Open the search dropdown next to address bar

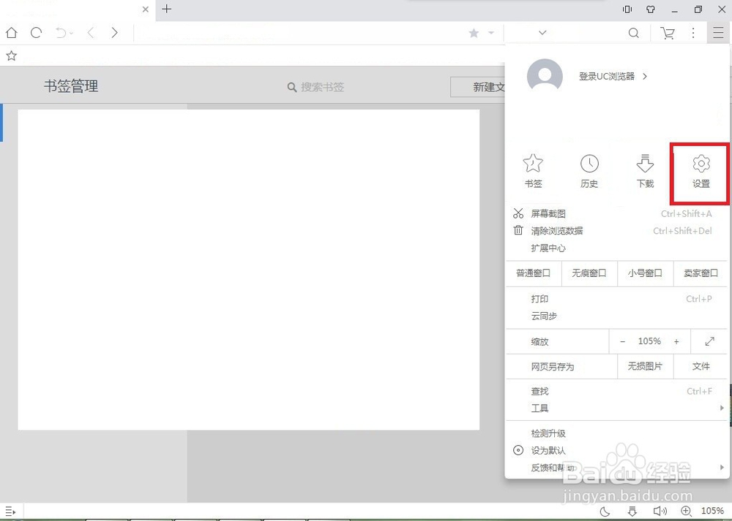pyautogui.click(x=540, y=32)
